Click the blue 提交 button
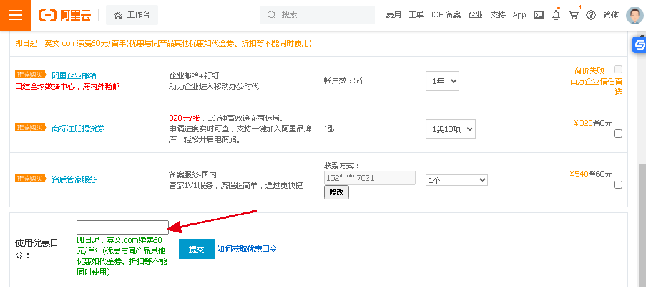 pyautogui.click(x=197, y=249)
